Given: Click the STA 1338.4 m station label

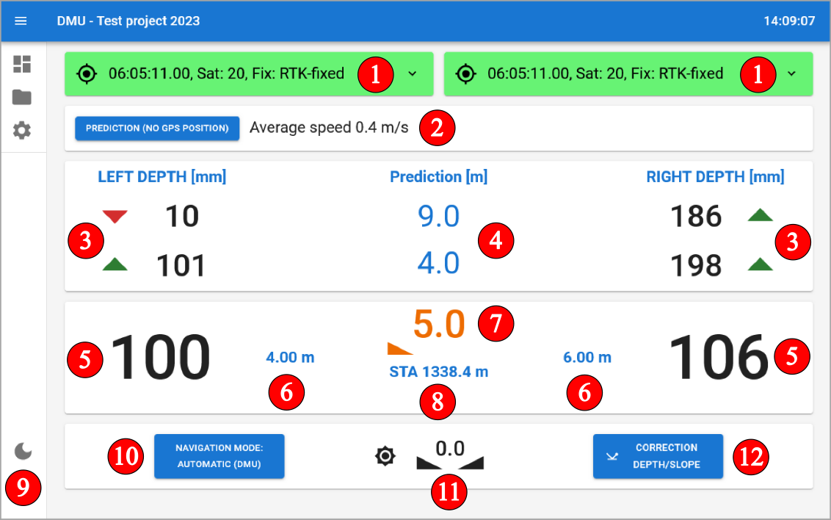Looking at the screenshot, I should (438, 372).
